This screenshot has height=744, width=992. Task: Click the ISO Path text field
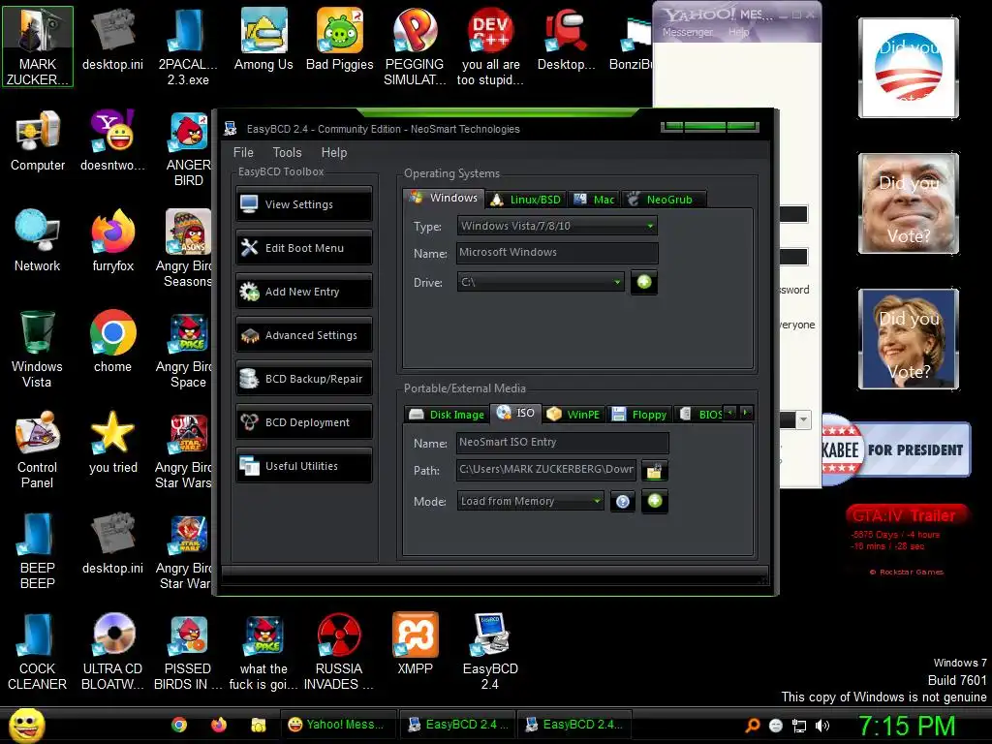546,470
